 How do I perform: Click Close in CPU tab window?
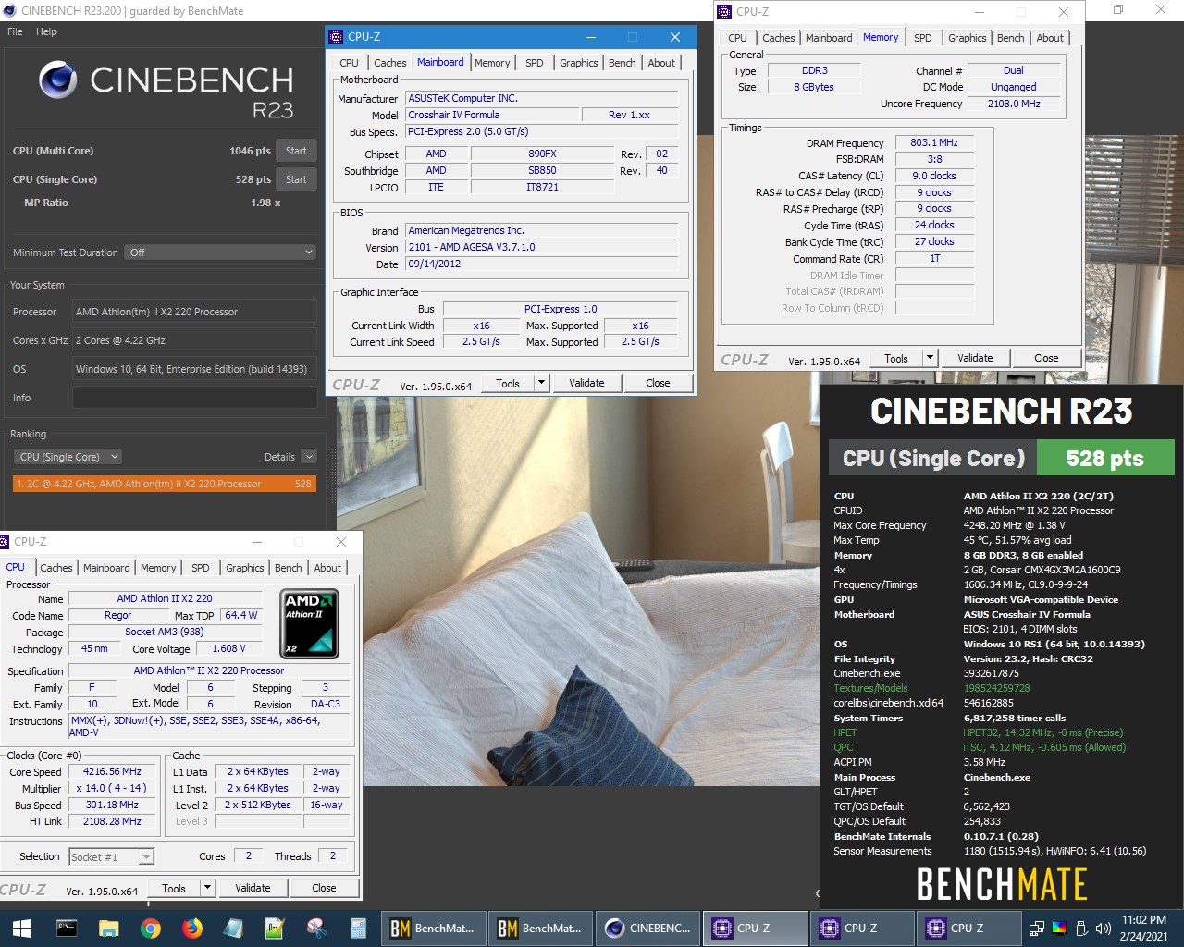coord(324,888)
